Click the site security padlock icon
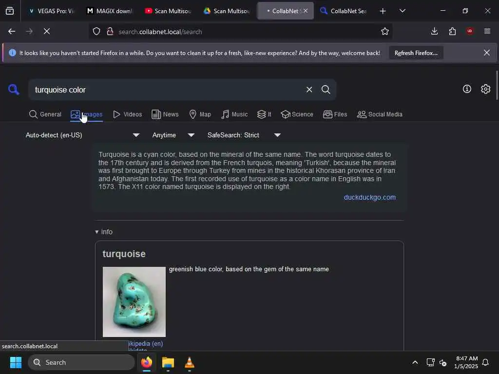The height and width of the screenshot is (374, 499). pyautogui.click(x=110, y=31)
